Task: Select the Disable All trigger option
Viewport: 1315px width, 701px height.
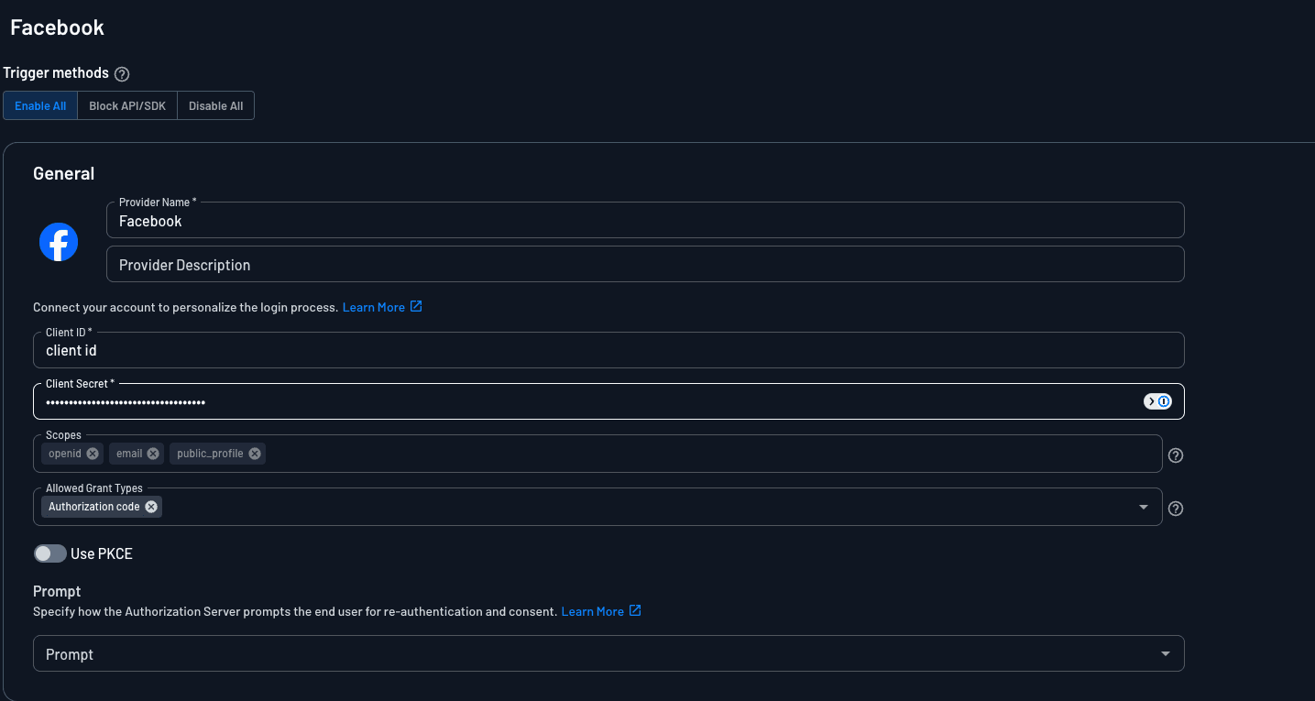Action: 215,105
